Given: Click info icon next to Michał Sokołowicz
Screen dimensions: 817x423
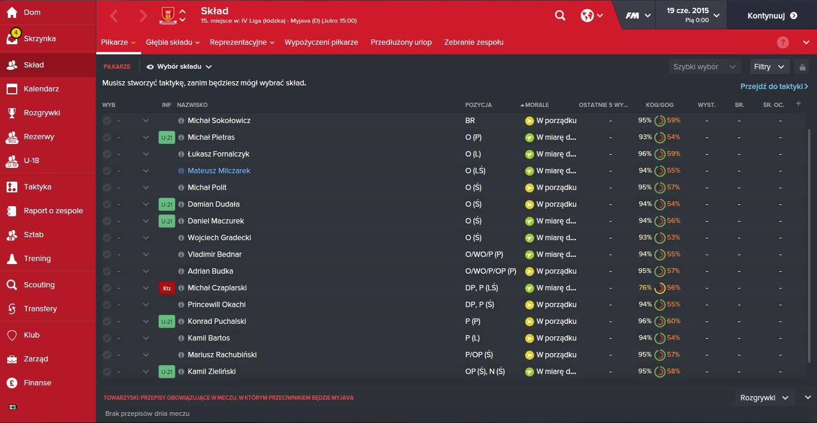Looking at the screenshot, I should pos(181,121).
